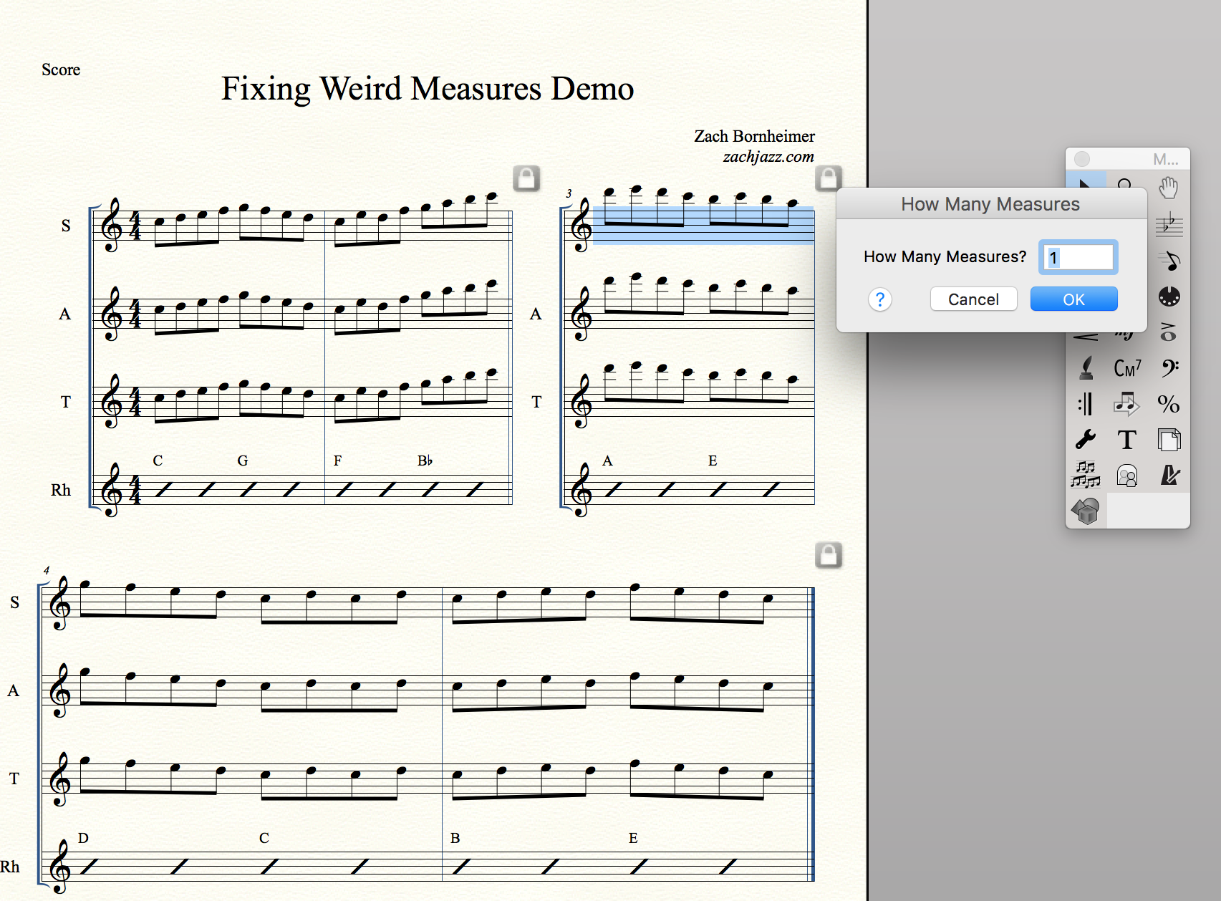
Task: Select the Speedy Entry note tool
Action: [x=1169, y=261]
